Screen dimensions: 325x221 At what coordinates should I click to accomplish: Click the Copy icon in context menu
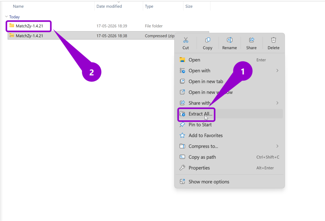(208, 40)
